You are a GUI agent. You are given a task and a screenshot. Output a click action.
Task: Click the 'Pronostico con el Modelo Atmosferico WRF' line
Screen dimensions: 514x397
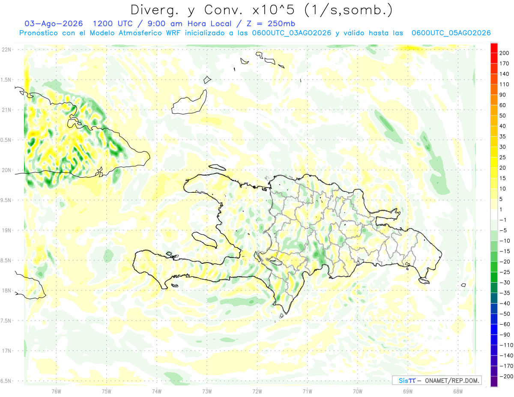tap(101, 33)
